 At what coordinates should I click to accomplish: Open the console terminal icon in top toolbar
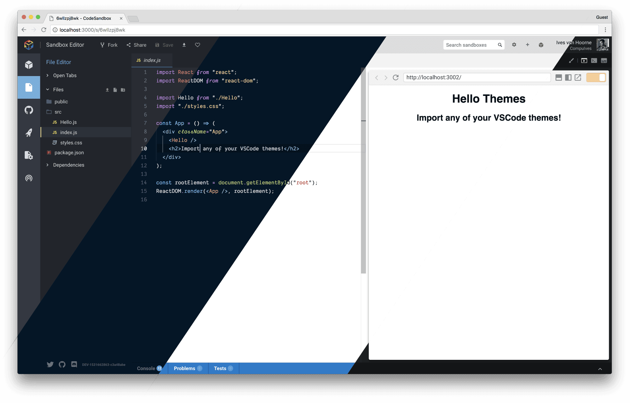click(x=594, y=61)
